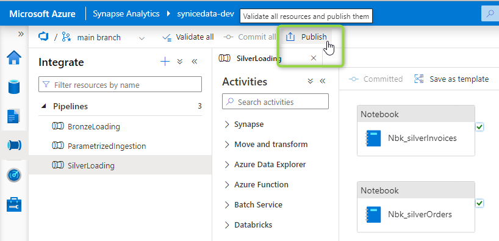Viewport: 499px width, 241px height.
Task: Click the Filter resources by name field
Action: (x=120, y=84)
